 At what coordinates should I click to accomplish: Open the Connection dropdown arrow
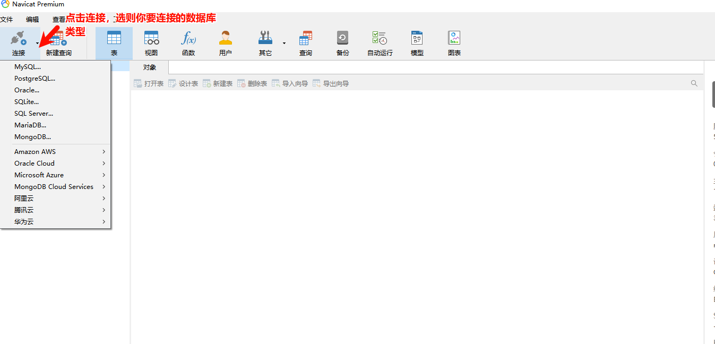coord(37,43)
